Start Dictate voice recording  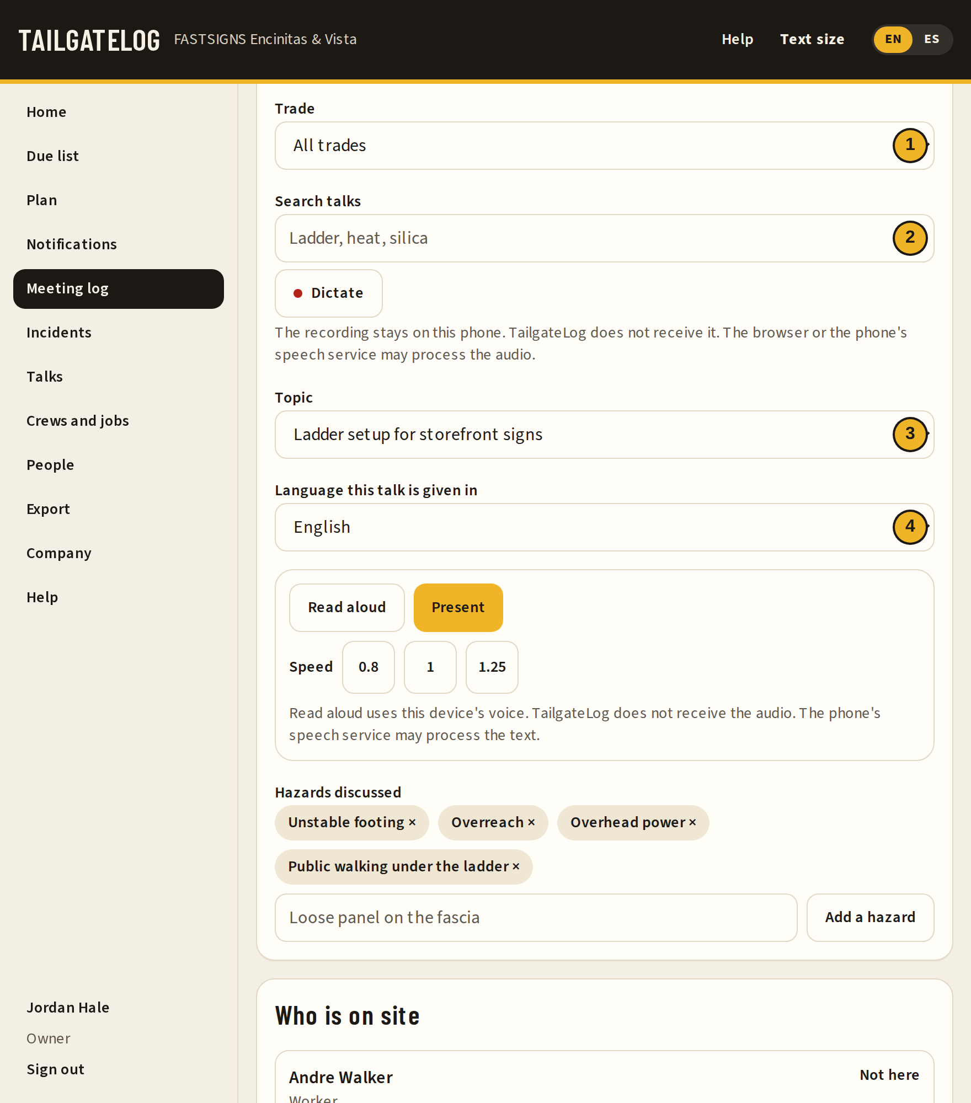click(x=329, y=293)
